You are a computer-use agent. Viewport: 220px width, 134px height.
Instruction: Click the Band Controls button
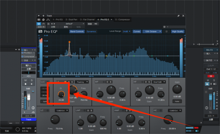pyautogui.click(x=77, y=32)
